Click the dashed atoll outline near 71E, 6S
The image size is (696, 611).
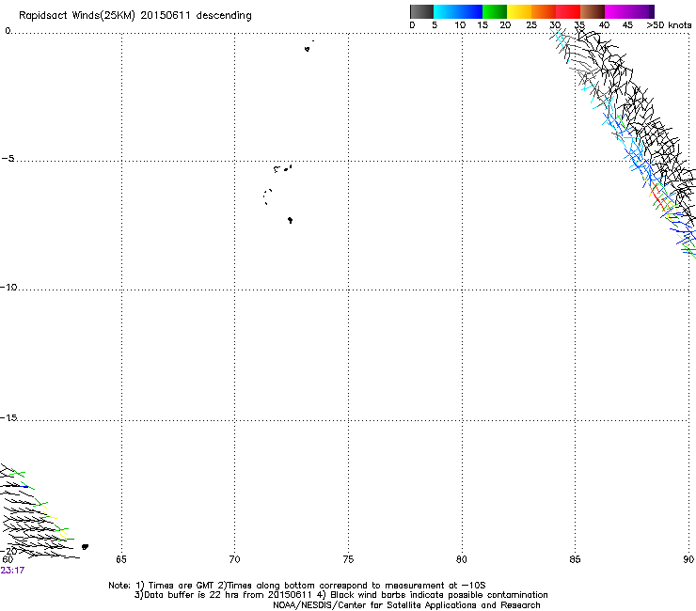coord(267,196)
